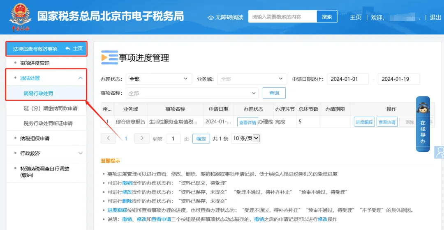Viewport: 444px width, 230px height.
Task: Click the search input field in the header
Action: (282, 17)
